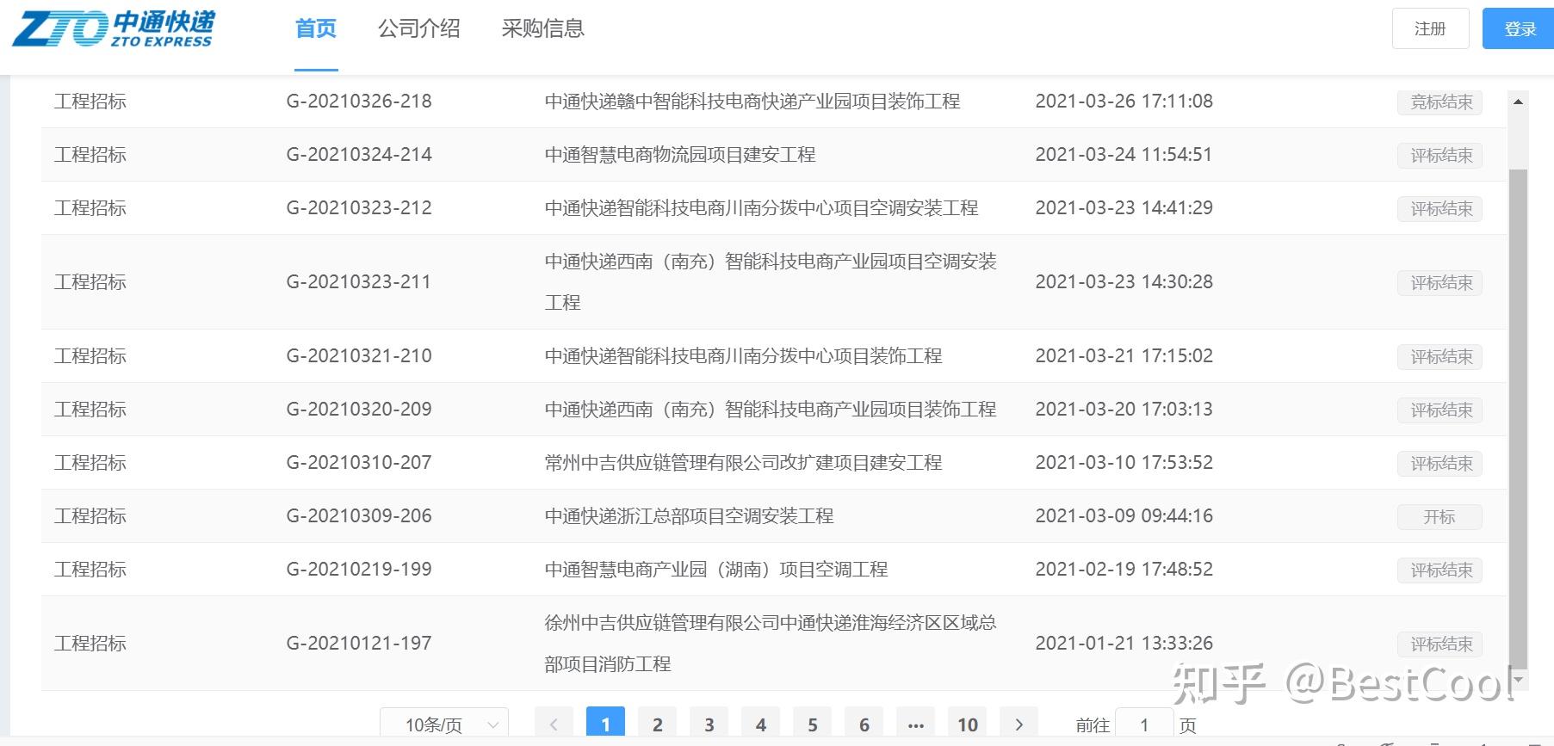Select code G-20210324-214
Screen dimensions: 1554x746
pos(359,155)
